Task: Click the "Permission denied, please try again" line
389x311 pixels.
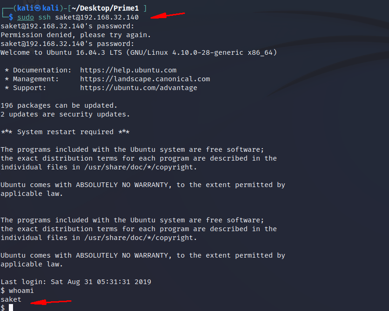Action: coord(75,35)
